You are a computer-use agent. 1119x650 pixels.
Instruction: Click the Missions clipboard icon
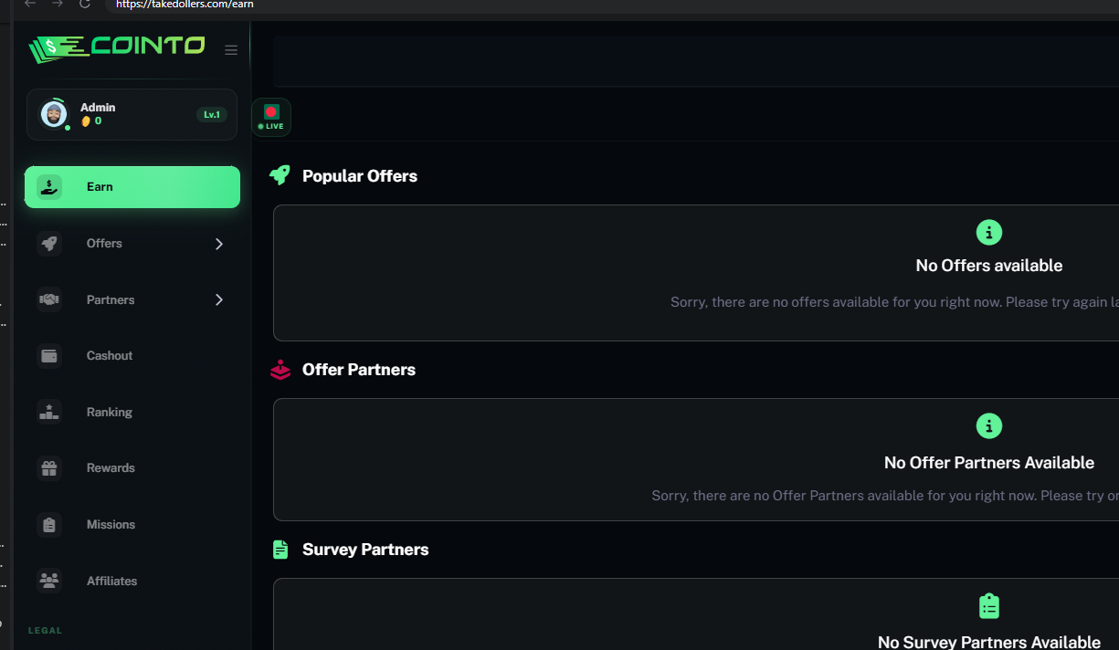coord(49,525)
